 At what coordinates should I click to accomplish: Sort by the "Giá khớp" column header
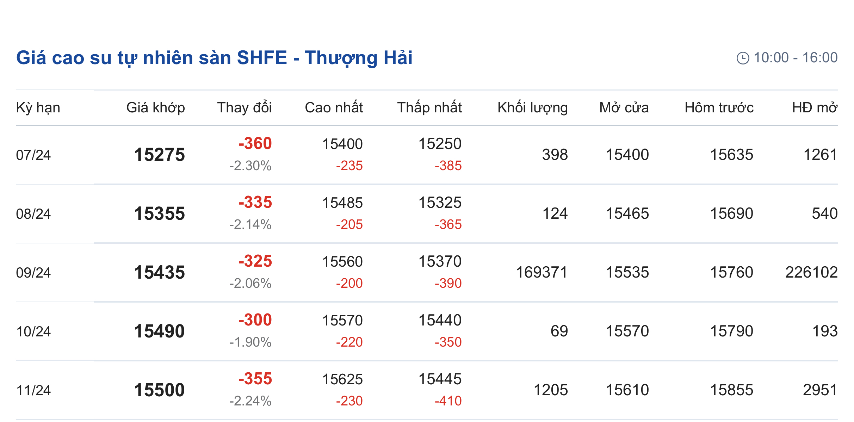coord(155,108)
